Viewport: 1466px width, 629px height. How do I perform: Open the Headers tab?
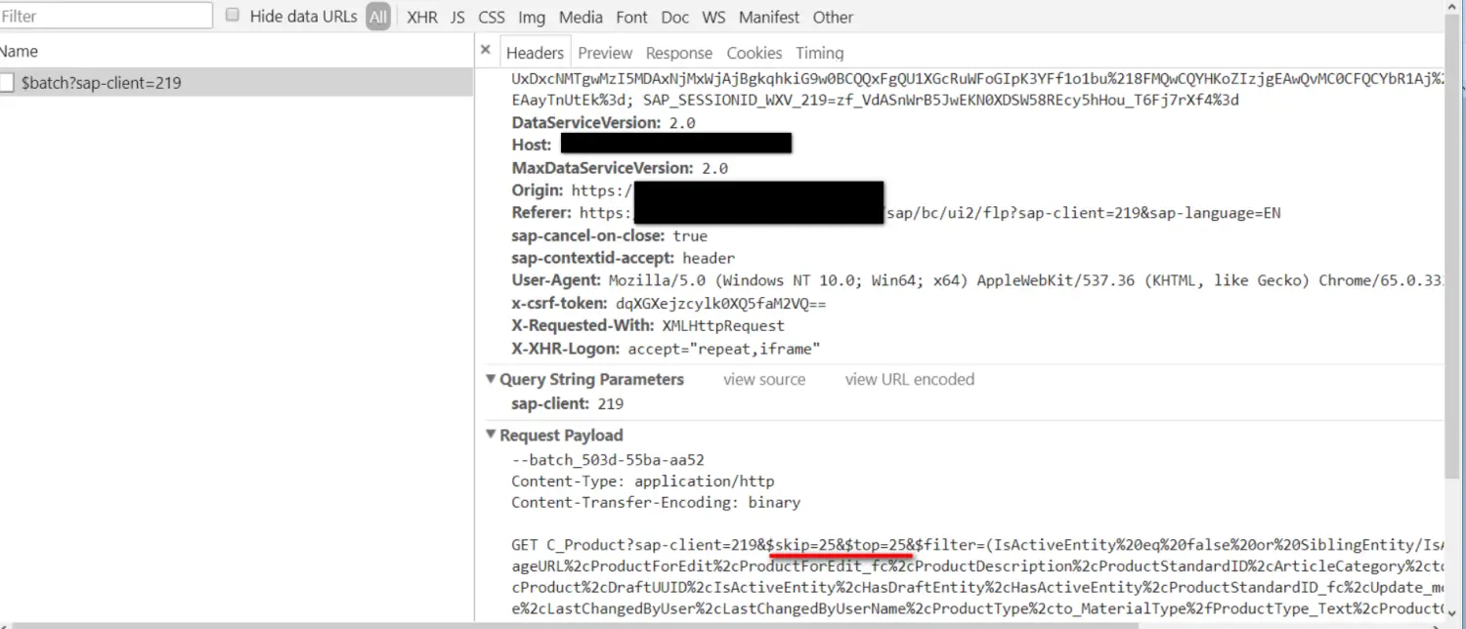coord(535,53)
